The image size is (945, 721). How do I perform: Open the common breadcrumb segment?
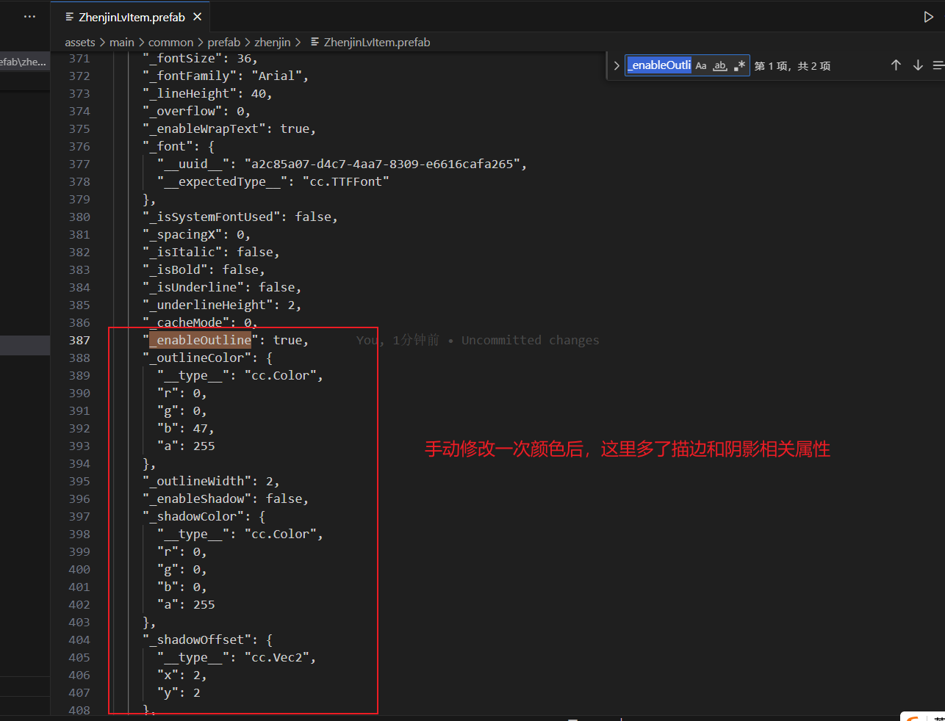(170, 43)
